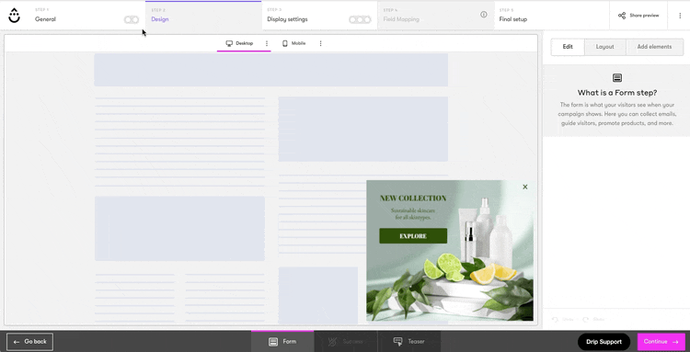Click the Drip logo icon
The height and width of the screenshot is (352, 690).
coord(14,16)
